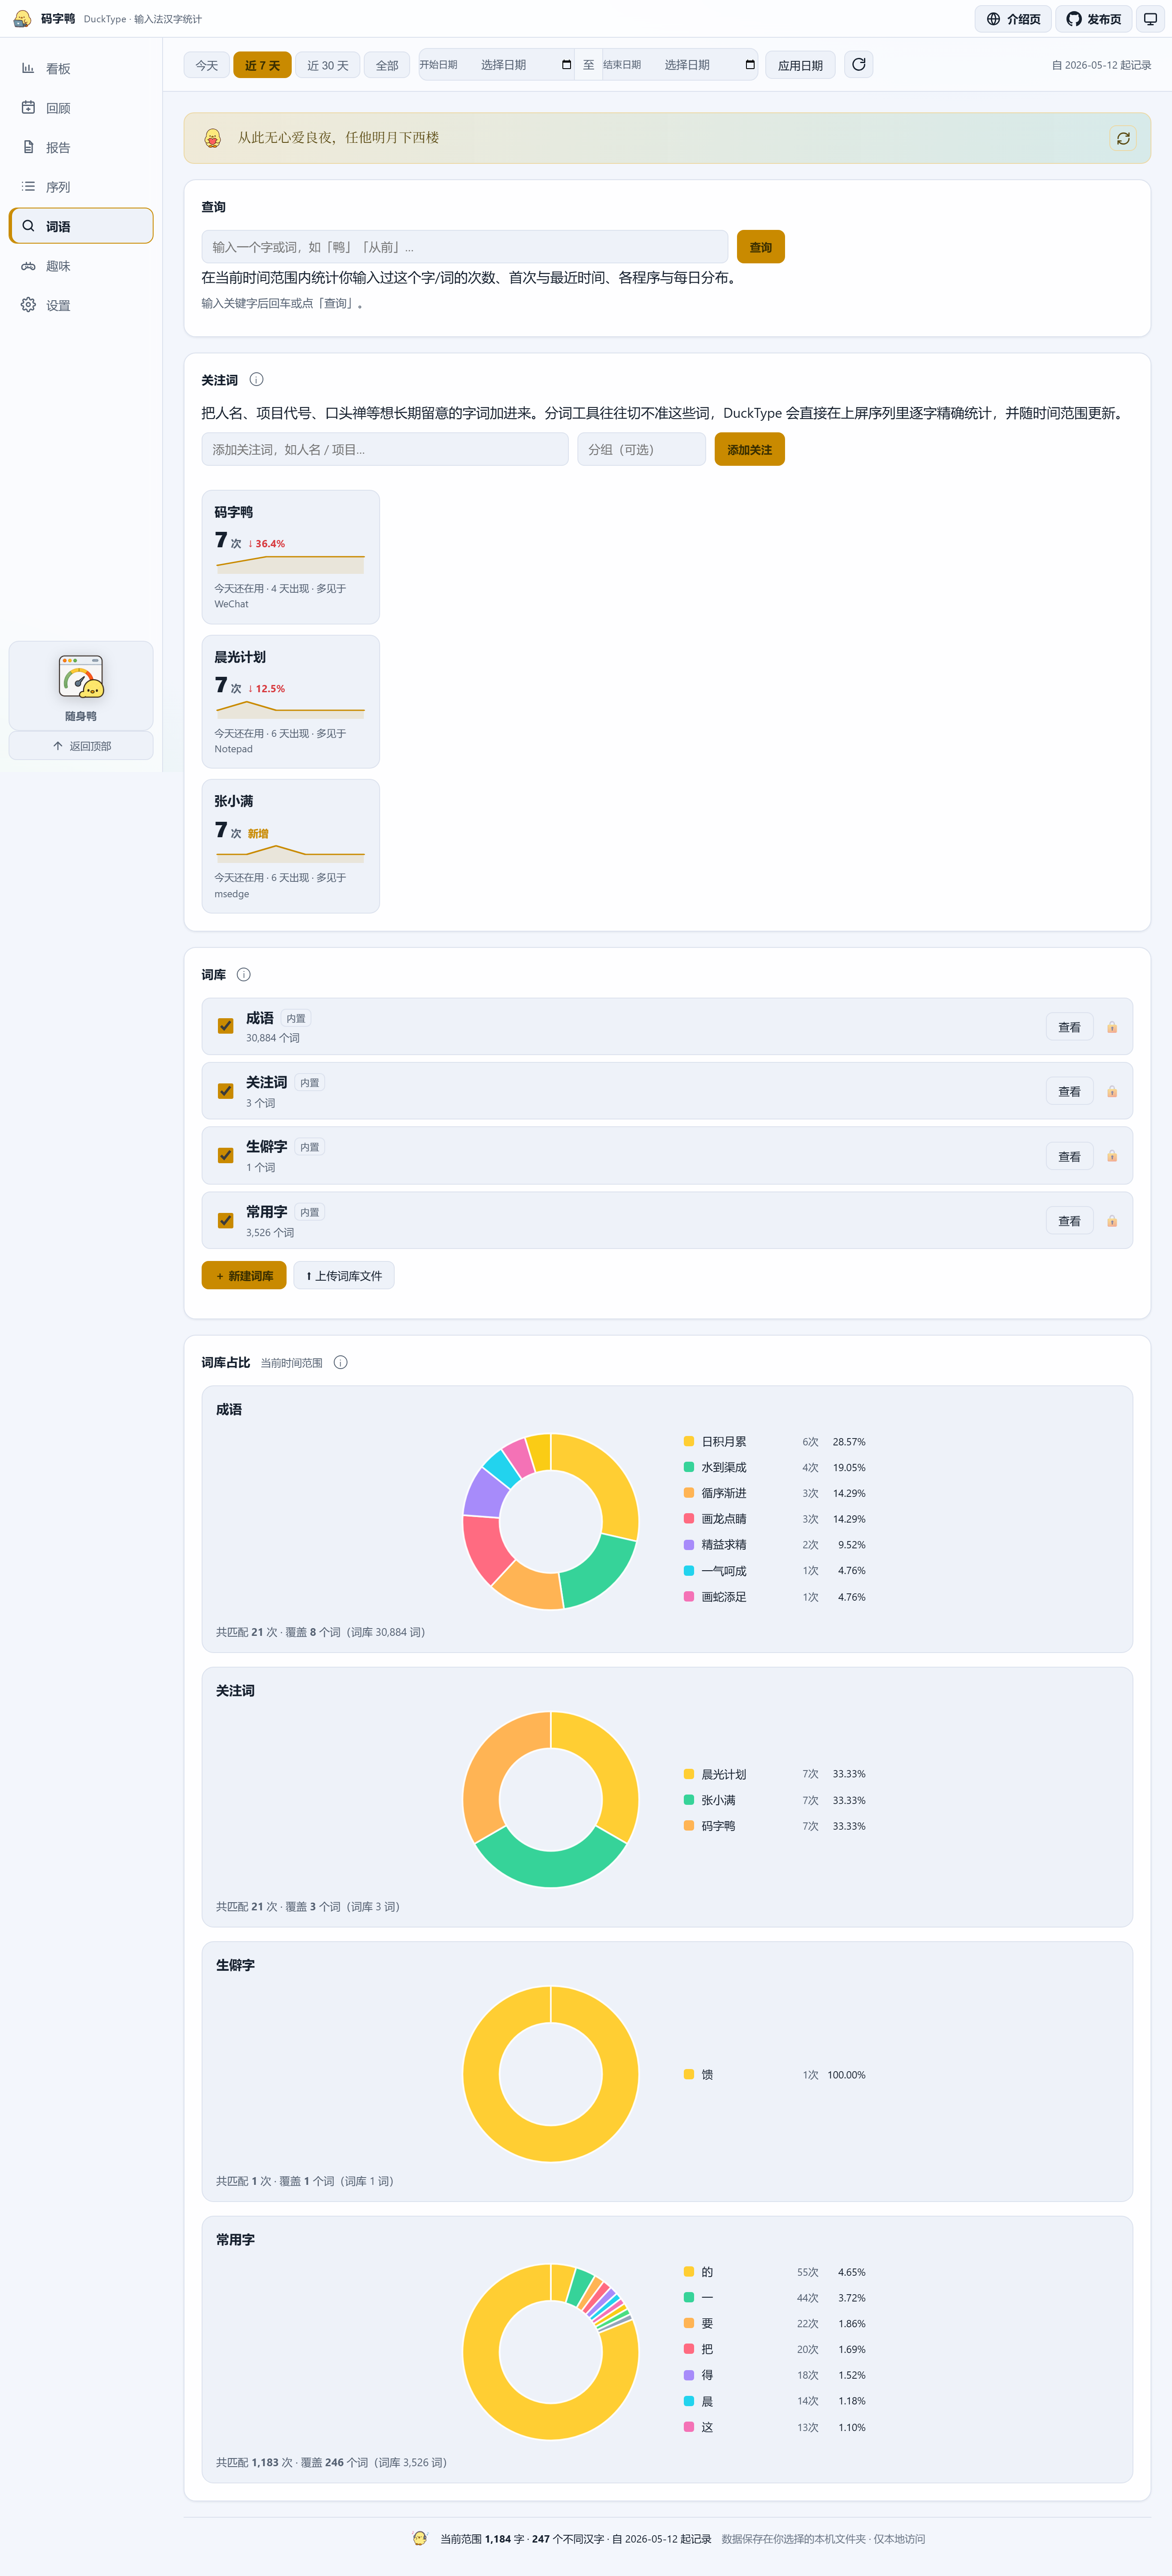Open the 看板 dashboard page
Screen dimensions: 1172x2576
click(81, 69)
